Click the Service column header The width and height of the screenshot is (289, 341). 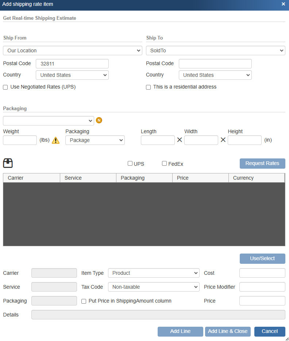coord(88,178)
